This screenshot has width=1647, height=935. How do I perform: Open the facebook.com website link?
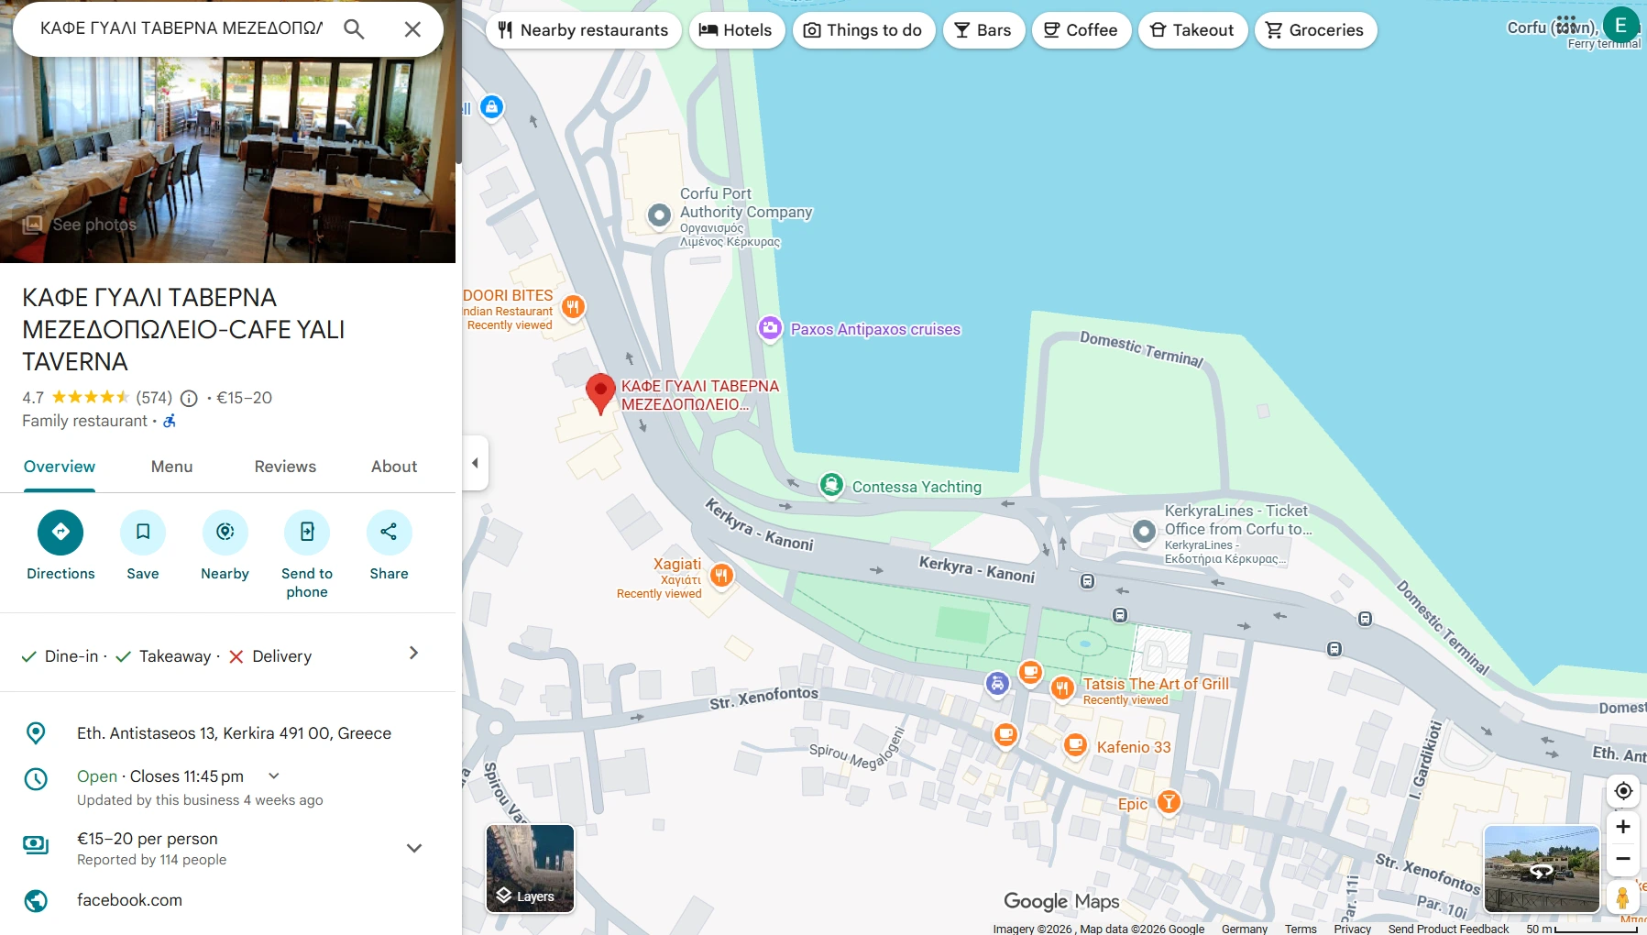129,900
